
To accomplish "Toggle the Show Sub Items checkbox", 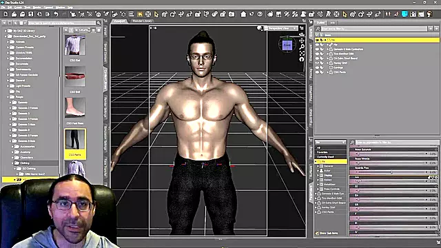I will coord(317,234).
